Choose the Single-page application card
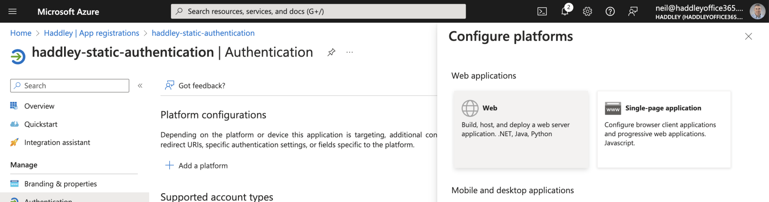 tap(663, 129)
